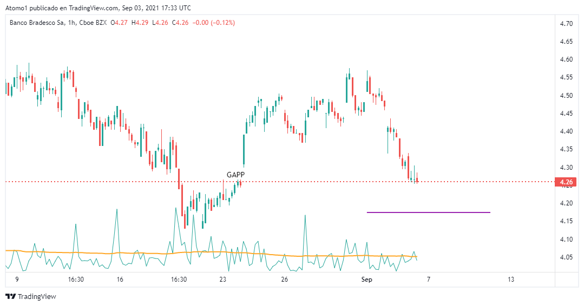Click the percent change (−0.12%) value
The image size is (584, 306).
tap(216, 23)
